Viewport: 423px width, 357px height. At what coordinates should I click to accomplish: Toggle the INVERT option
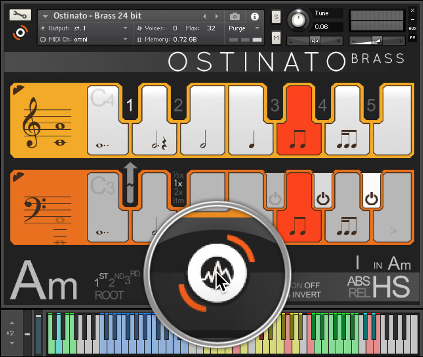coord(306,295)
